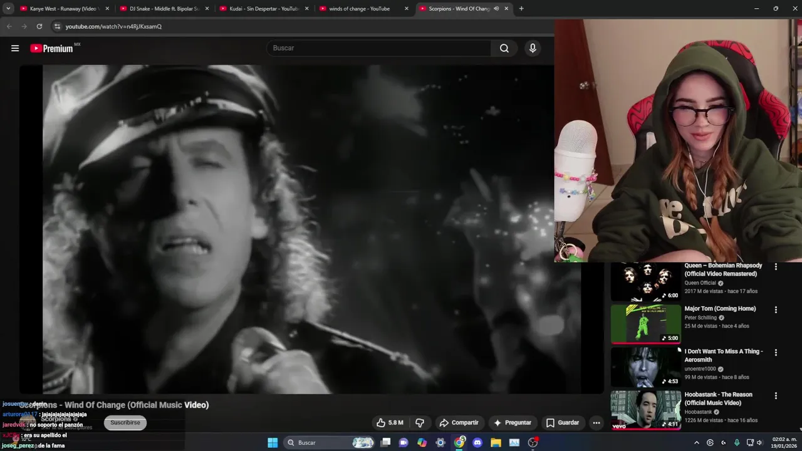Open more actions ellipsis under video
This screenshot has height=451, width=802.
596,423
